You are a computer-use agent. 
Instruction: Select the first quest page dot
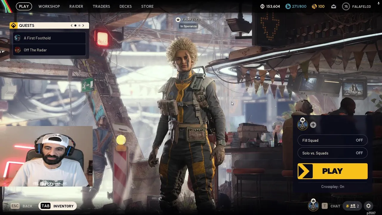(x=75, y=25)
